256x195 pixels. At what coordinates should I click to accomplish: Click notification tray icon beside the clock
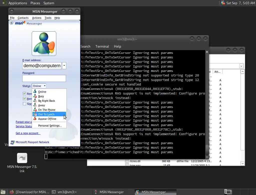click(223, 3)
